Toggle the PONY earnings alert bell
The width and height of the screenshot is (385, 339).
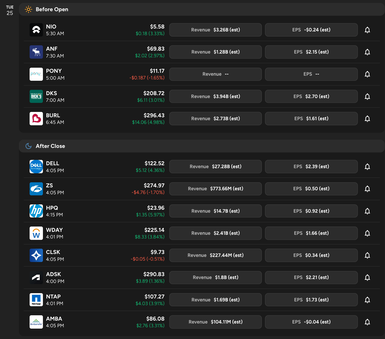click(x=367, y=74)
